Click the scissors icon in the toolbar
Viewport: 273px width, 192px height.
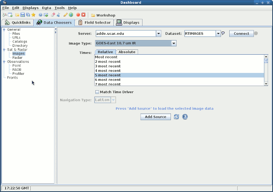point(58,15)
